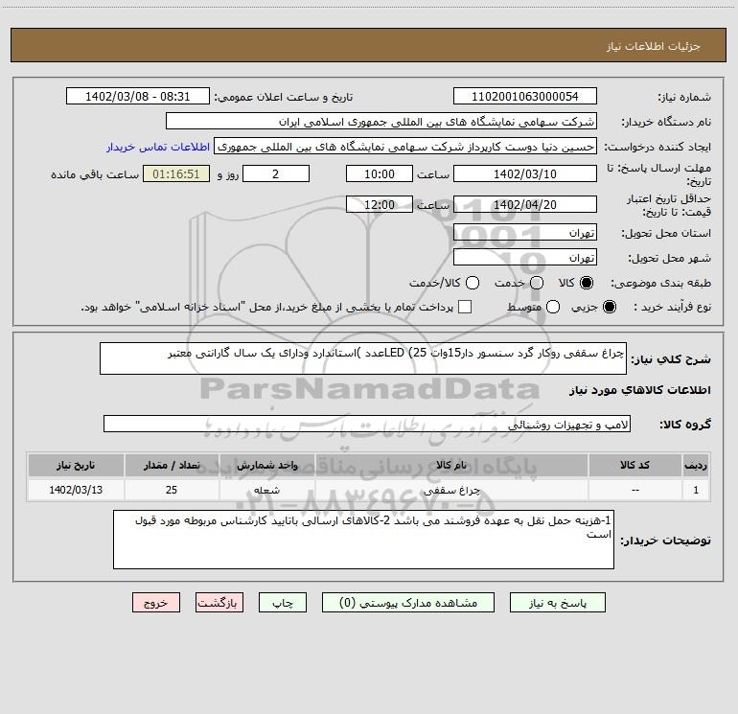Click the اطلاعات کالاهای مورد نیاز heading
Image resolution: width=738 pixels, height=714 pixels.
(640, 390)
